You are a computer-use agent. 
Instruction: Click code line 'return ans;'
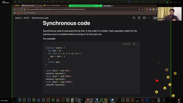(54, 62)
